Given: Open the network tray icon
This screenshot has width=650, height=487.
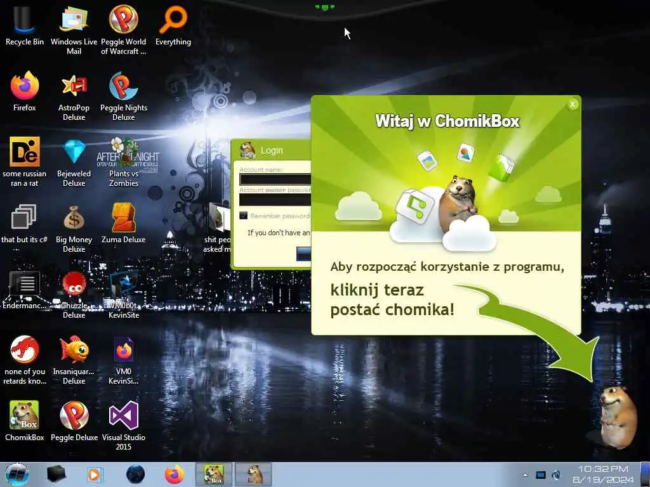Looking at the screenshot, I should point(541,475).
